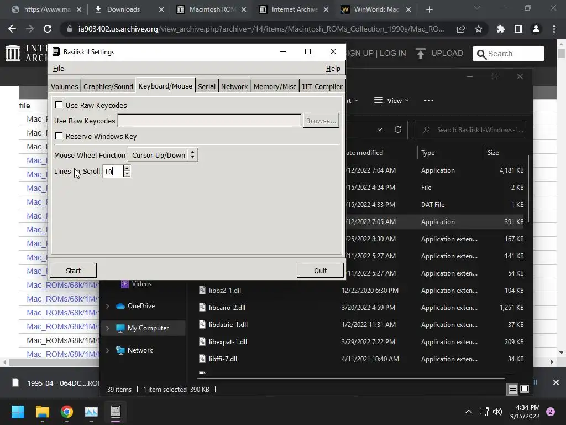Expand the My Computer tree node

click(108, 328)
